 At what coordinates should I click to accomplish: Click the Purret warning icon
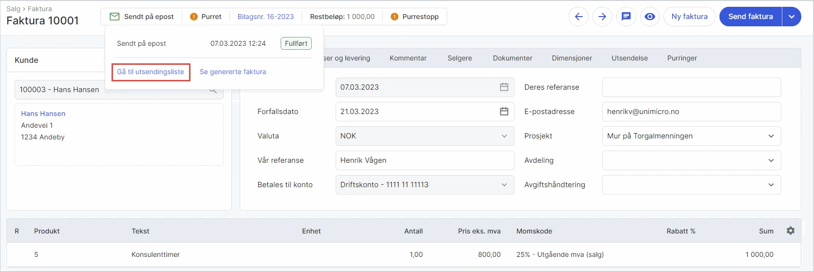(194, 17)
